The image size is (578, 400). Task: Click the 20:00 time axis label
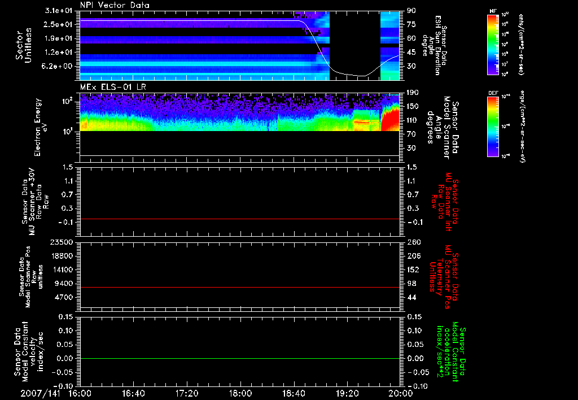tap(401, 393)
